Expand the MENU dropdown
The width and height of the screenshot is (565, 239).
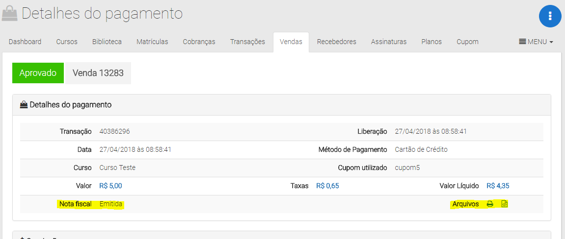(536, 42)
